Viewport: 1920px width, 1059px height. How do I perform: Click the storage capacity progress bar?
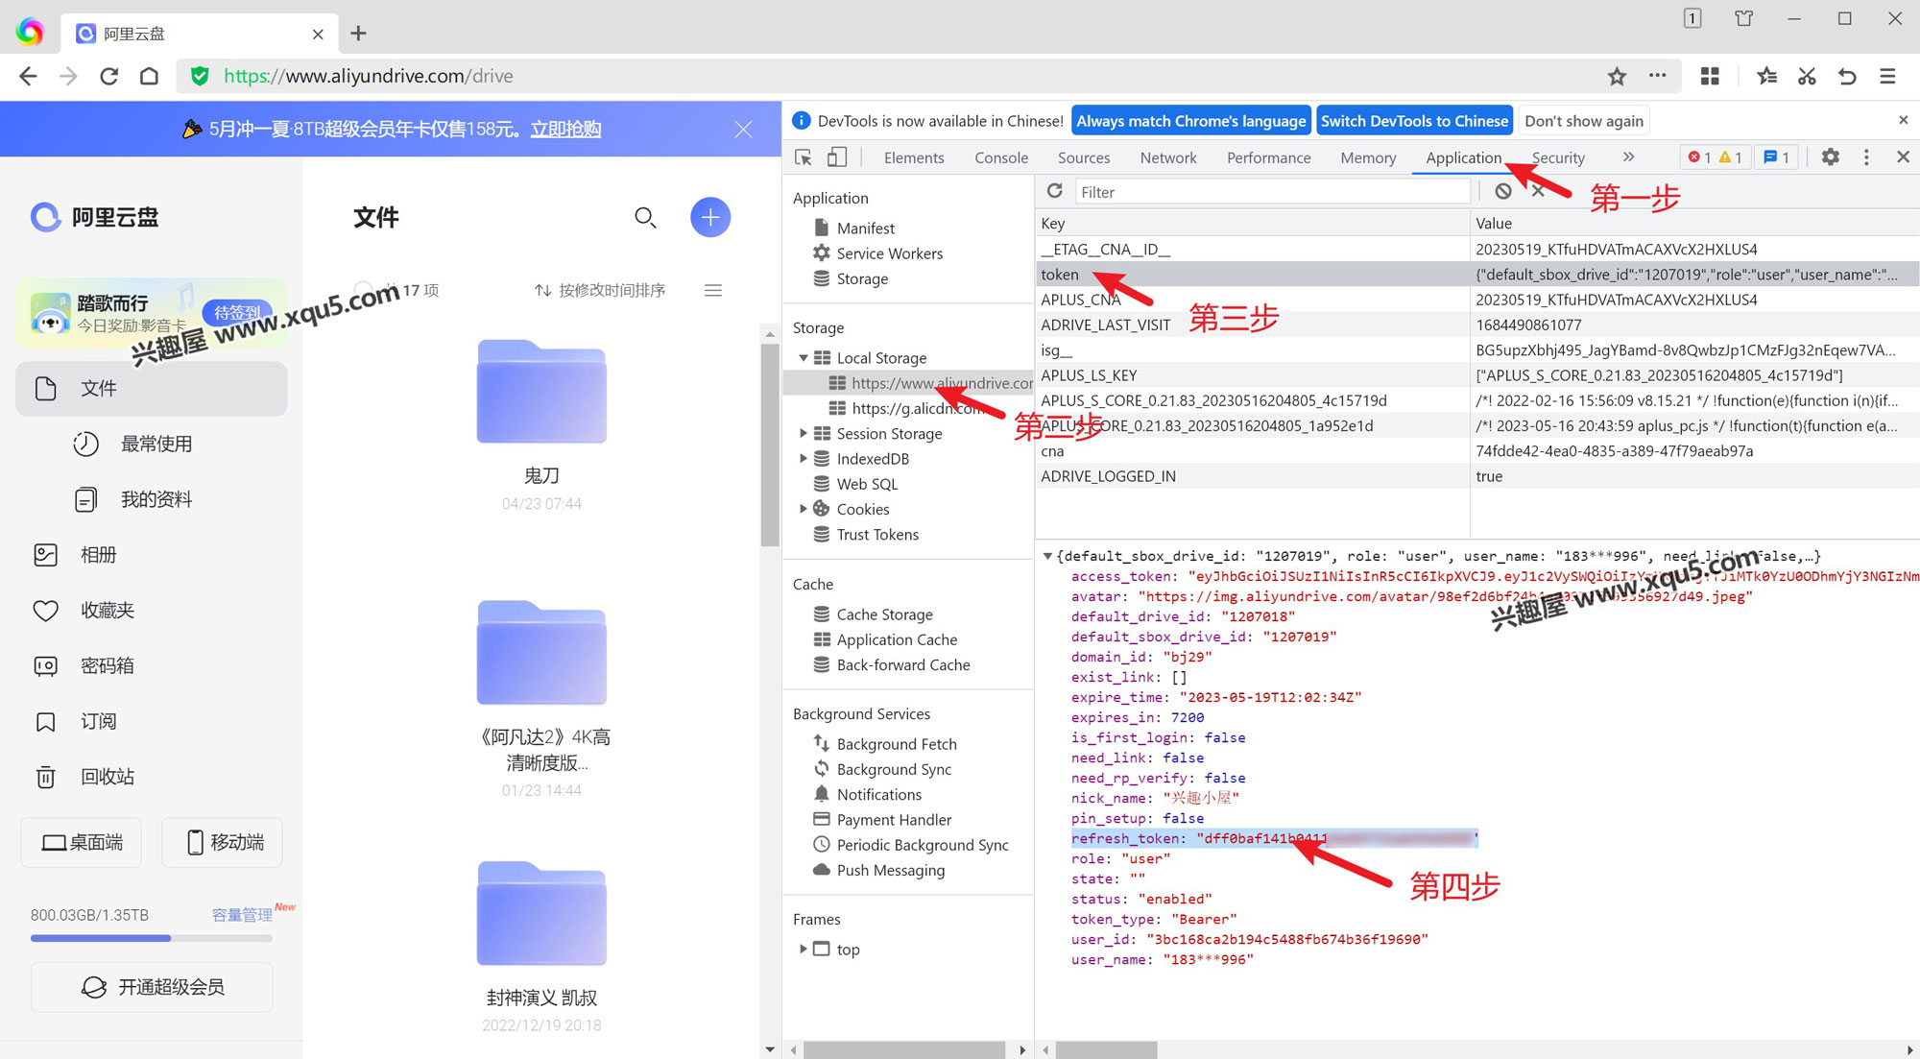[152, 938]
